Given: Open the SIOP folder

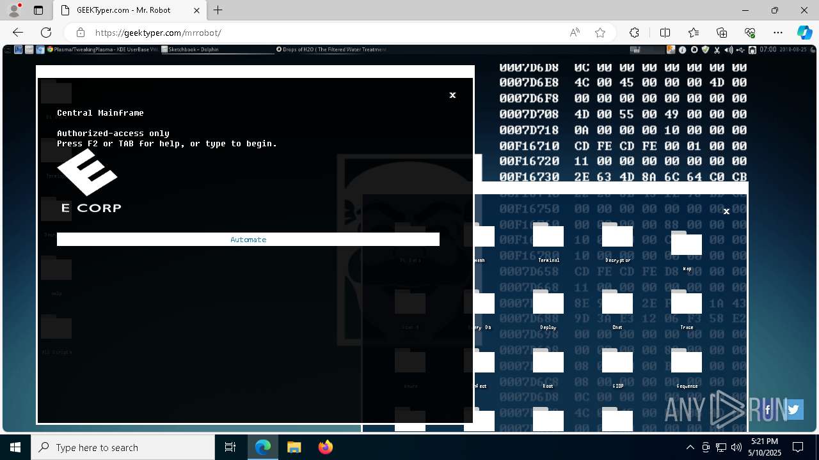Looking at the screenshot, I should tap(617, 369).
